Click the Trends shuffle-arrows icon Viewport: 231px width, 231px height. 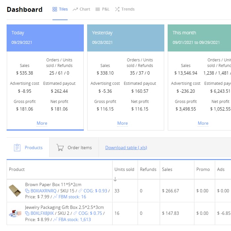pyautogui.click(x=117, y=9)
